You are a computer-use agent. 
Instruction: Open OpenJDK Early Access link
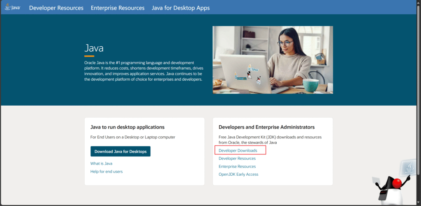tap(238, 174)
